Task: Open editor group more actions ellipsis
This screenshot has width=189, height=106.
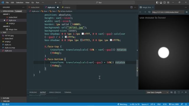Action: pyautogui.click(x=135, y=7)
